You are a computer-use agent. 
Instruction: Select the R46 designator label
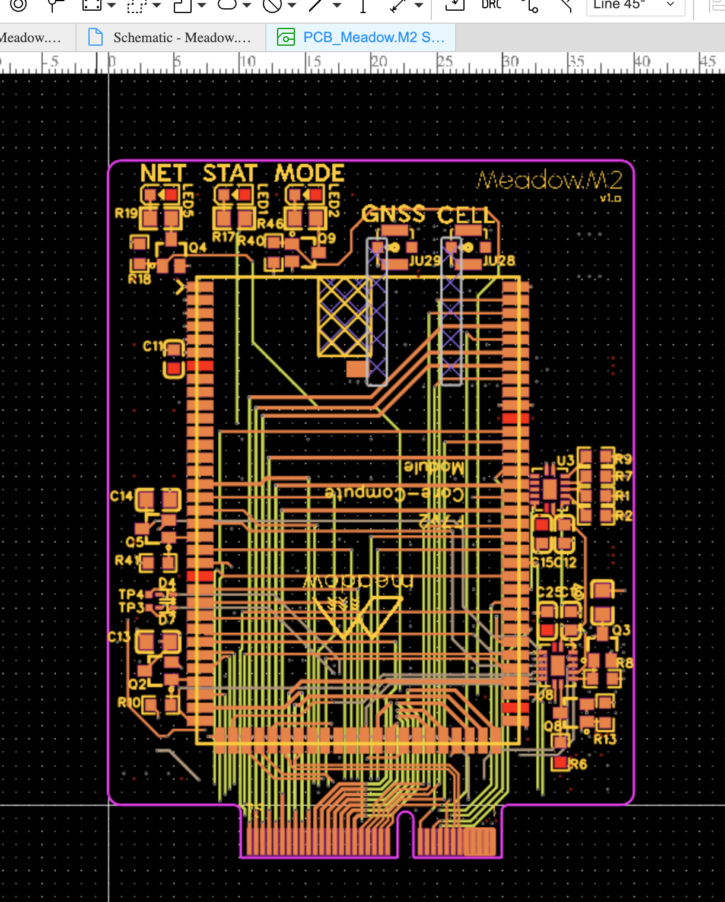269,224
